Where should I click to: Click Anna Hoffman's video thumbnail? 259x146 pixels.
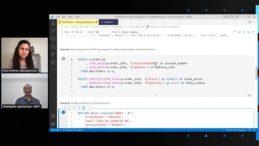[x=25, y=55]
